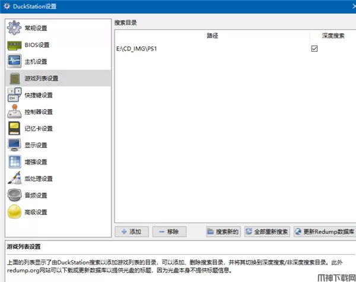This screenshot has height=282, width=356.
Task: Select 音频设置 label
Action: click(x=36, y=195)
